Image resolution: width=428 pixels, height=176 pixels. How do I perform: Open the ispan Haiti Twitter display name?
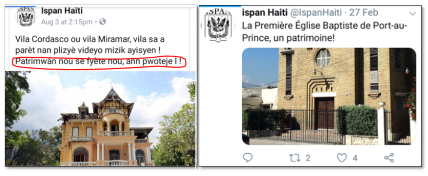point(264,12)
